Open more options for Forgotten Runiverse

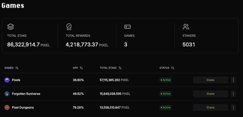pos(233,94)
